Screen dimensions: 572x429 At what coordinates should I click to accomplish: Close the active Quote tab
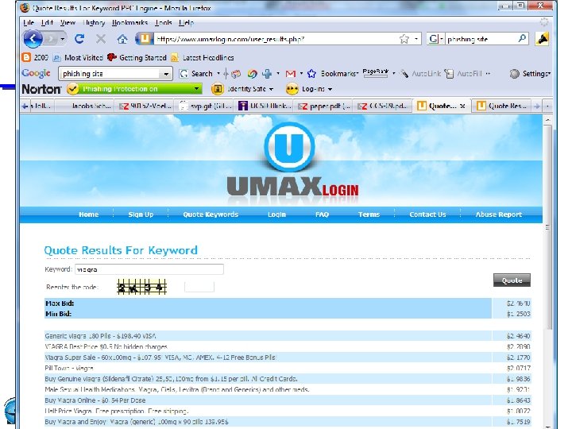point(462,106)
